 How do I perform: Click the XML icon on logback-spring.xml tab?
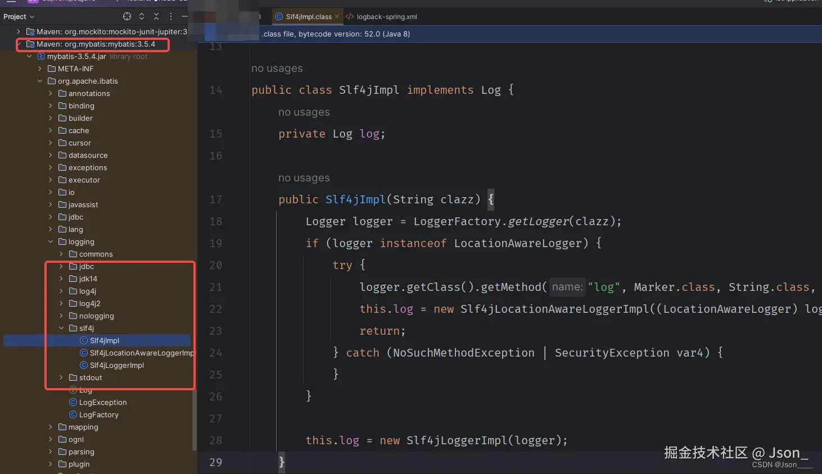pos(350,16)
